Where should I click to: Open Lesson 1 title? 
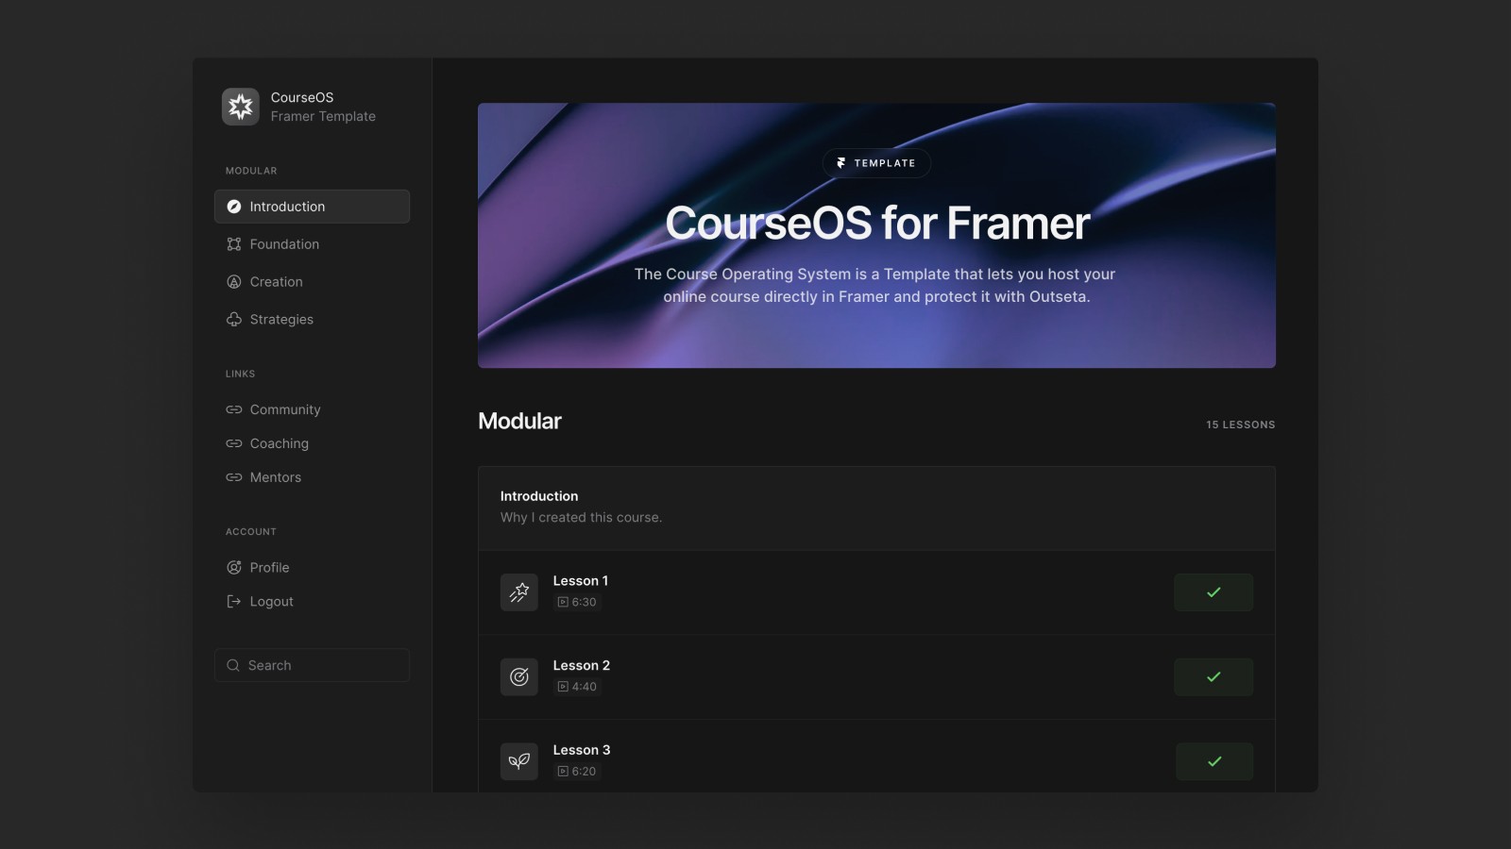point(581,581)
